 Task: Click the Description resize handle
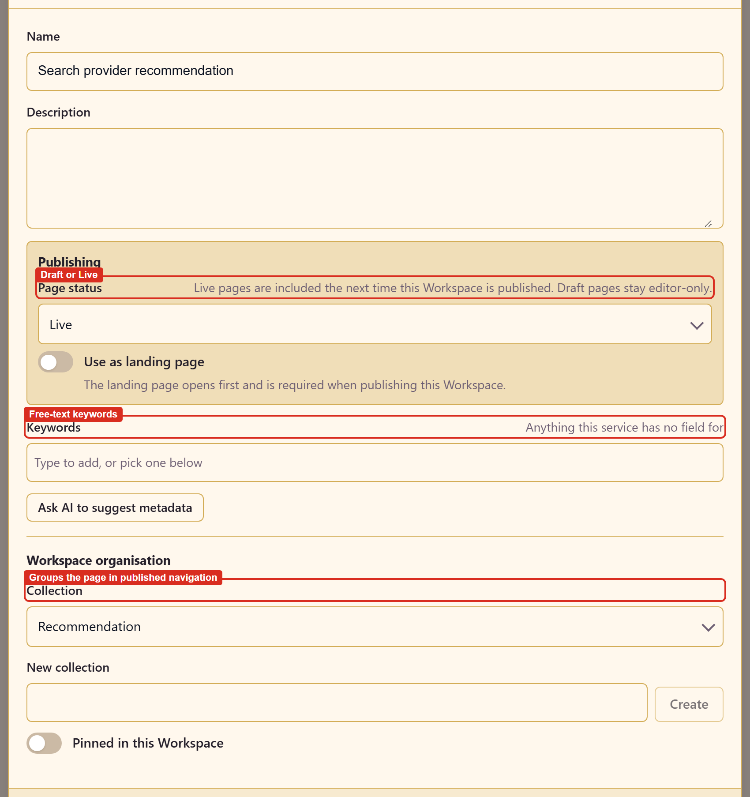pos(708,224)
